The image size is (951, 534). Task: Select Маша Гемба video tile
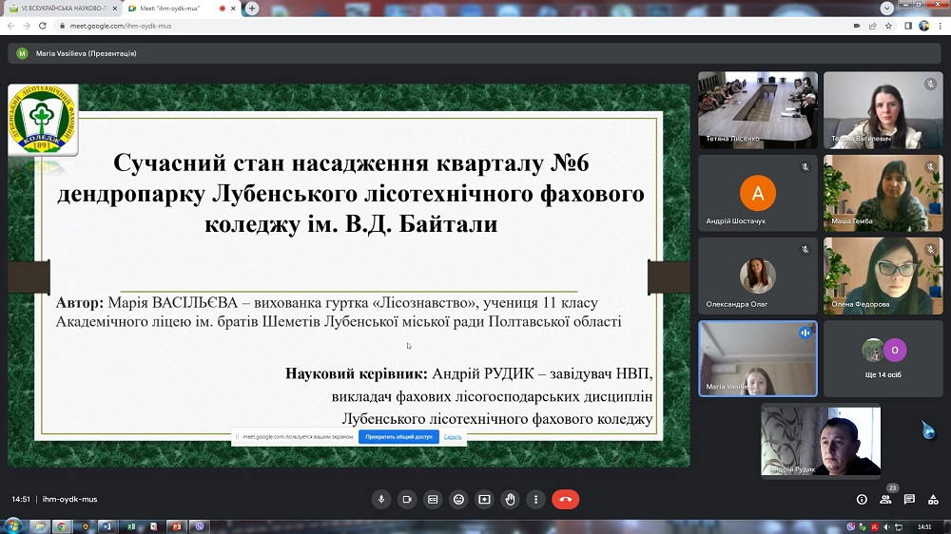click(883, 193)
